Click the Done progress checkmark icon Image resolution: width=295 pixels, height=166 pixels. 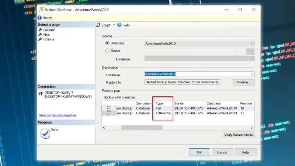[x=45, y=134]
